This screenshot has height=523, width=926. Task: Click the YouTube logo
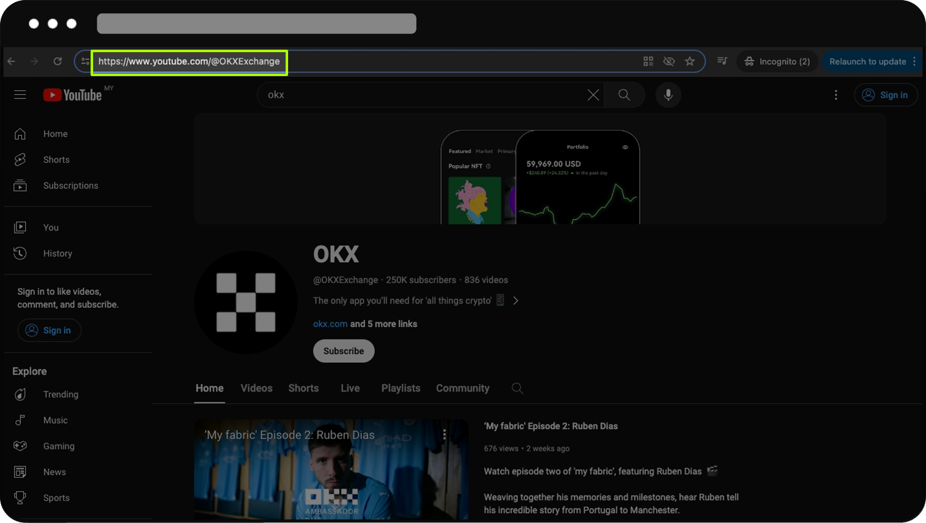coord(72,95)
